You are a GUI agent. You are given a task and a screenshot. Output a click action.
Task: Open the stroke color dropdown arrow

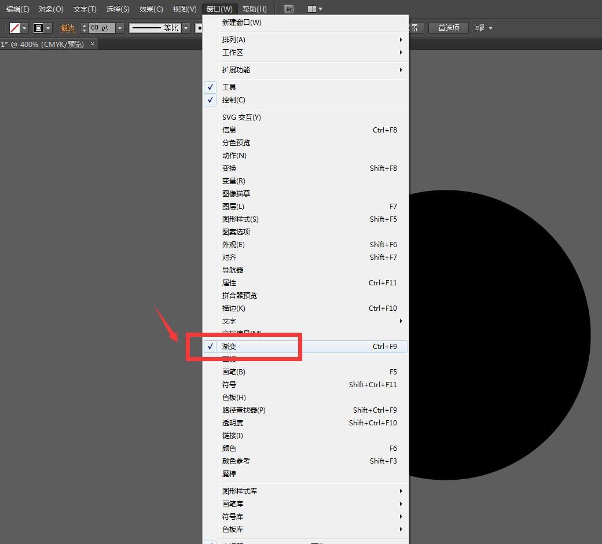point(49,28)
